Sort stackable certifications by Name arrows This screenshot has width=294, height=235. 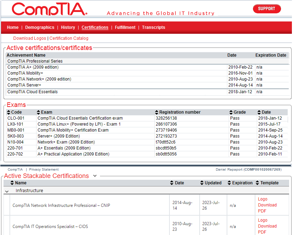(12, 183)
